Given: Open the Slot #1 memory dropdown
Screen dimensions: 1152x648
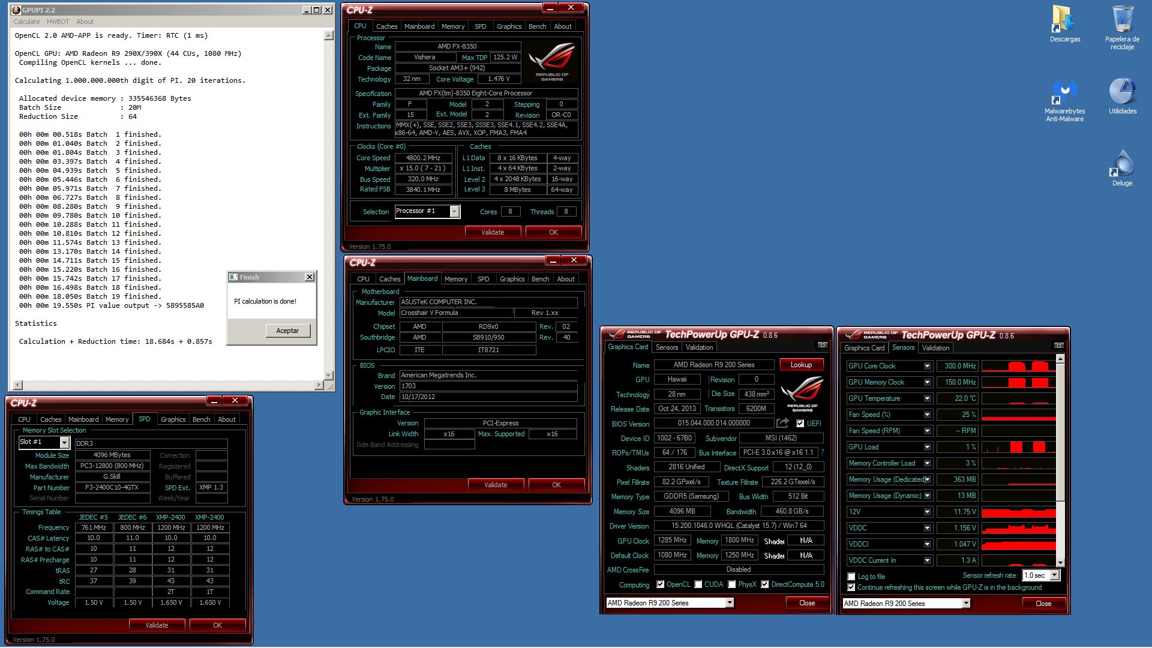Looking at the screenshot, I should point(64,442).
